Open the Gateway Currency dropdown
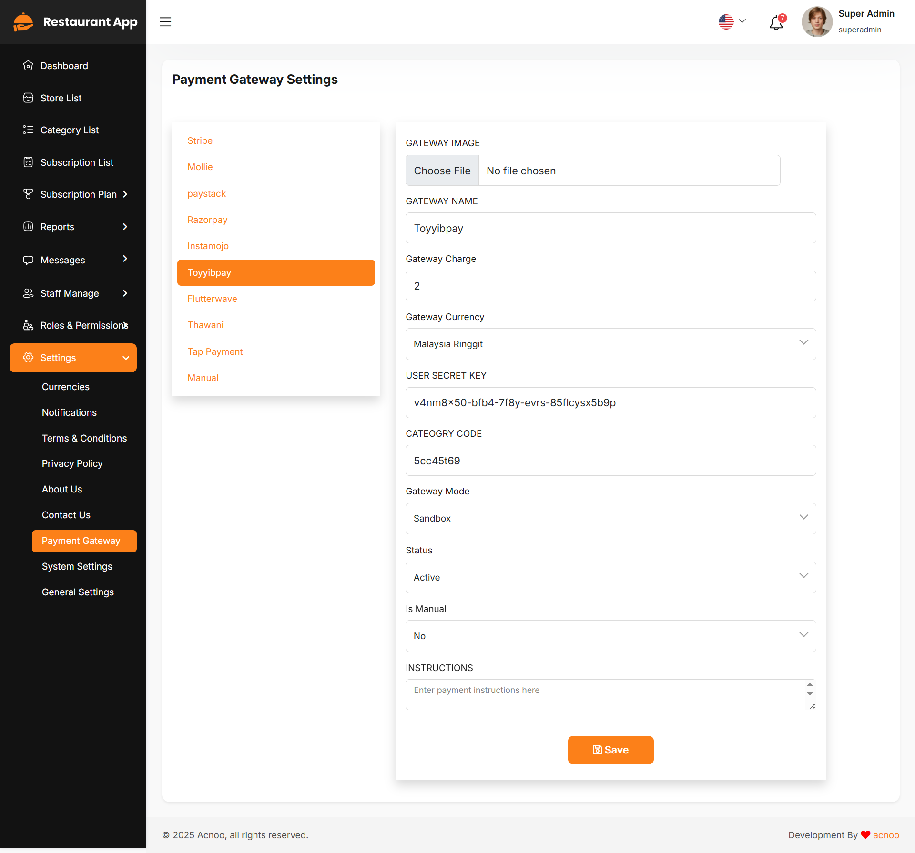Screen dimensions: 915x853 coord(610,344)
